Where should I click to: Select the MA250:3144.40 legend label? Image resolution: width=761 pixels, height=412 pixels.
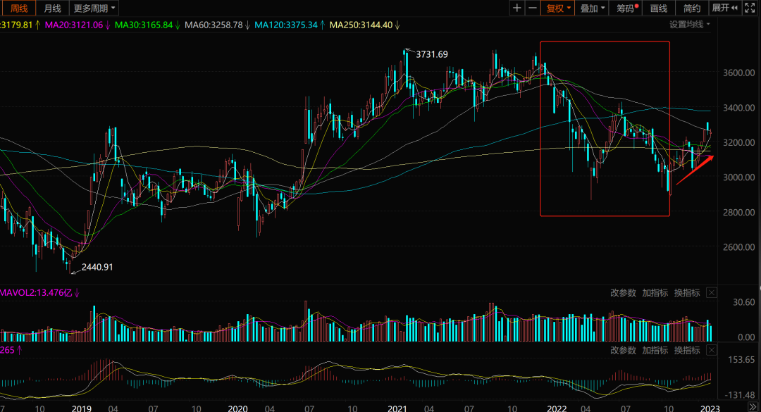pyautogui.click(x=361, y=25)
